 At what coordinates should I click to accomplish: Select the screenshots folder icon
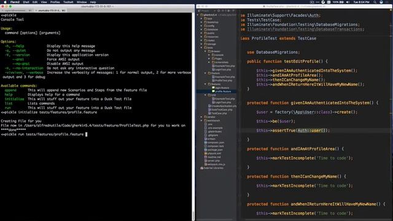[x=213, y=62]
